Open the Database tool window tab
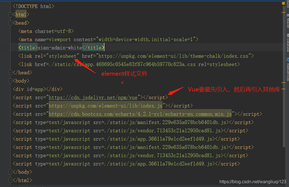The height and width of the screenshot is (187, 289). pyautogui.click(x=288, y=43)
